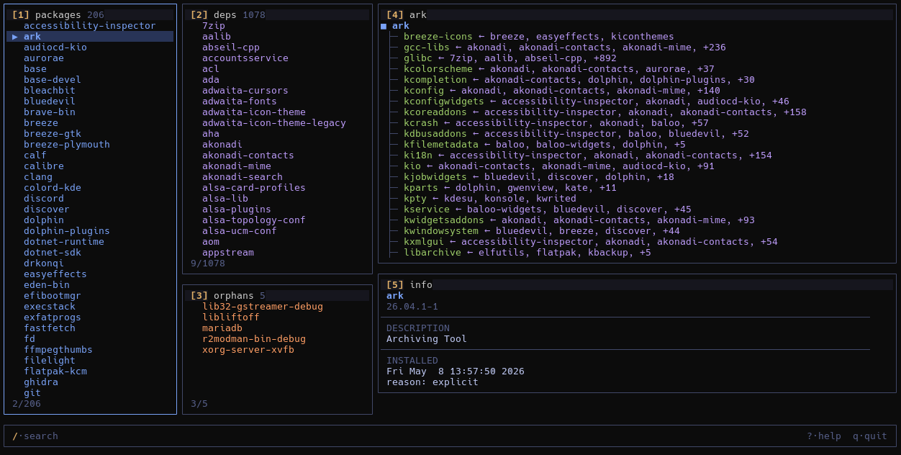Select accountsservice dependency

245,58
